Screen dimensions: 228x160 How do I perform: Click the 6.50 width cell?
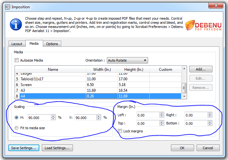(102, 84)
